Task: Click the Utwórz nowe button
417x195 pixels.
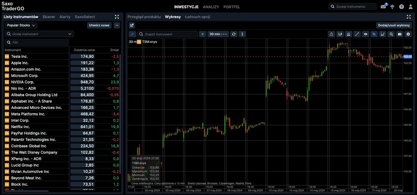Action: pos(99,25)
